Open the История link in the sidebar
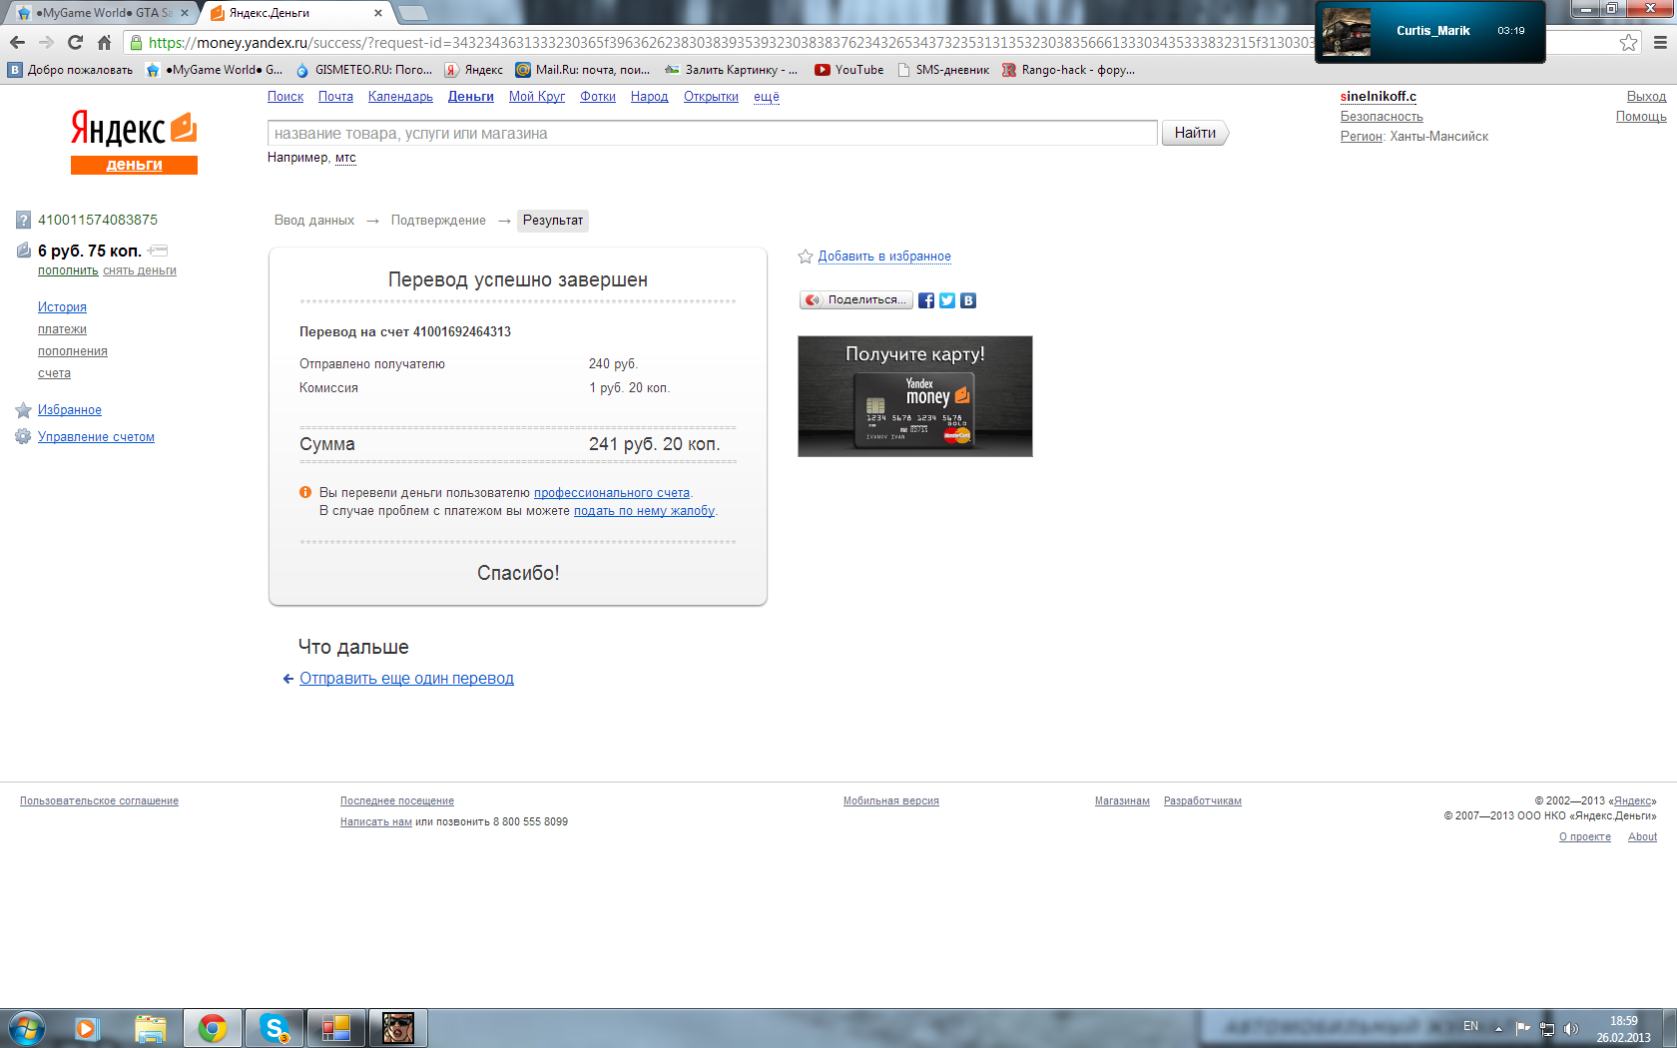This screenshot has width=1677, height=1048. click(62, 307)
